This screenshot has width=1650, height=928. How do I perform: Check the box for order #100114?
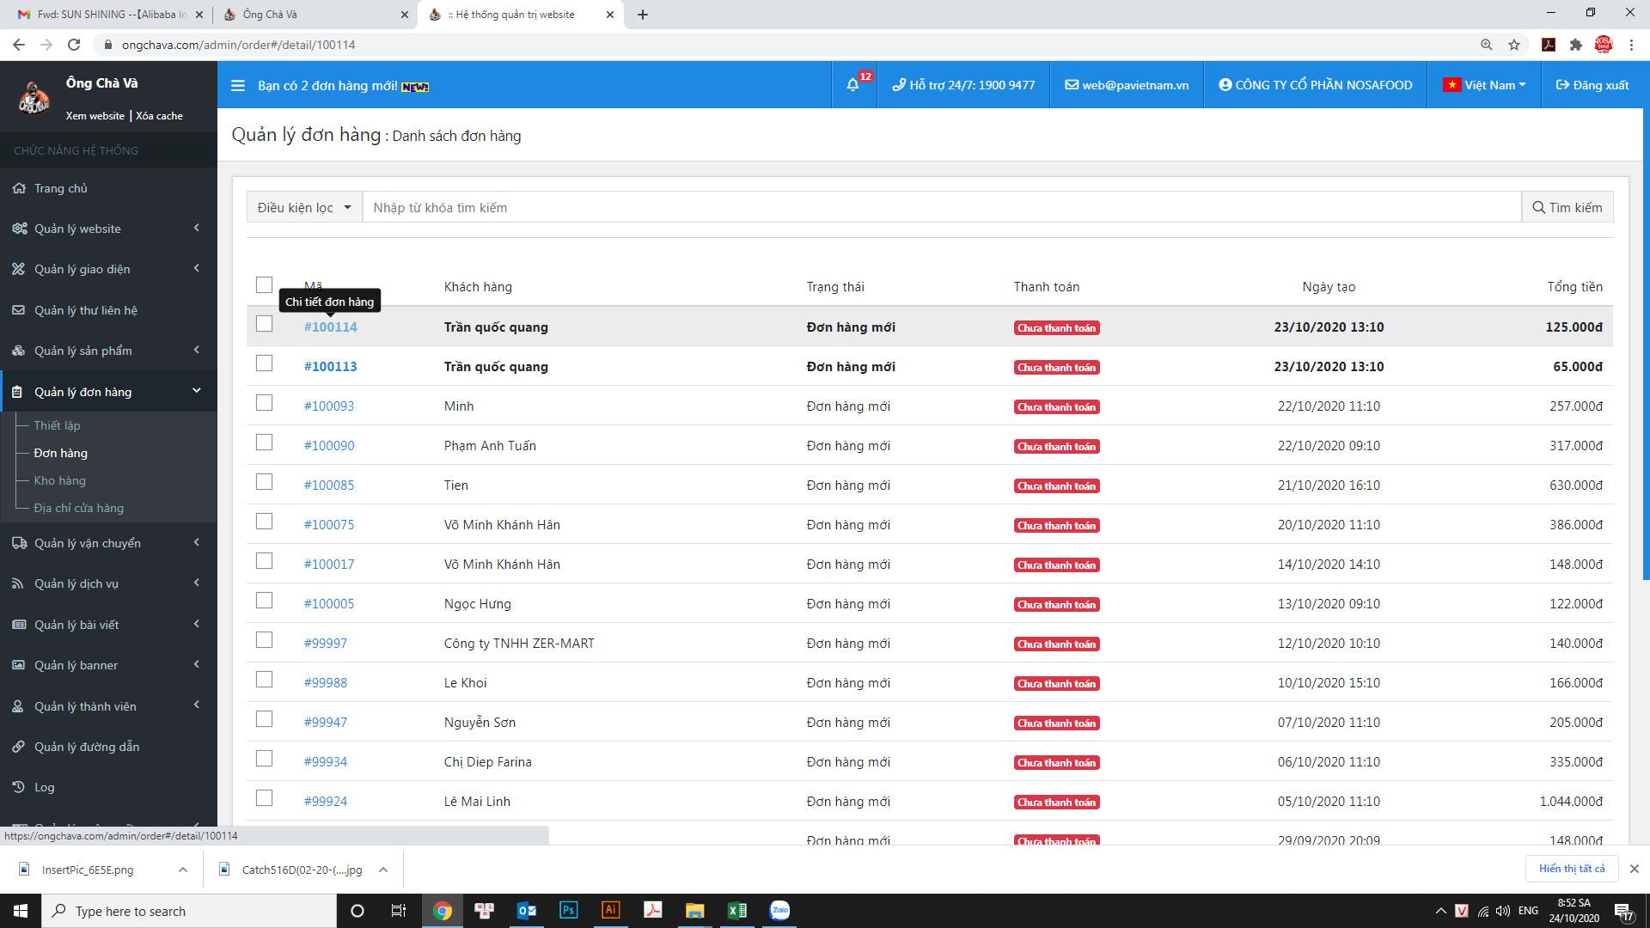(264, 324)
